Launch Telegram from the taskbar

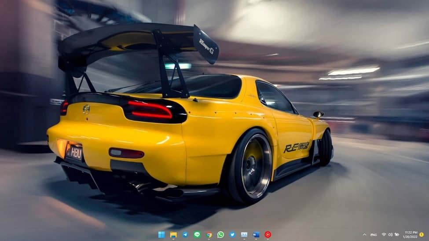click(x=185, y=234)
